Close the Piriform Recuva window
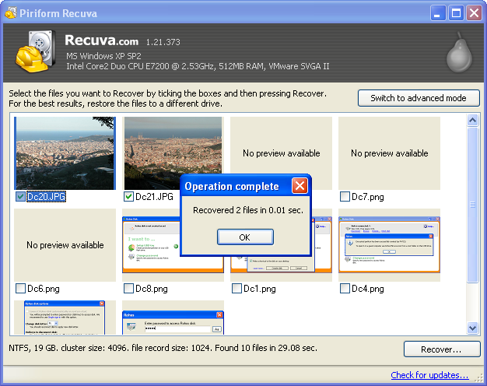Viewport: 487px width, 386px height. click(474, 13)
